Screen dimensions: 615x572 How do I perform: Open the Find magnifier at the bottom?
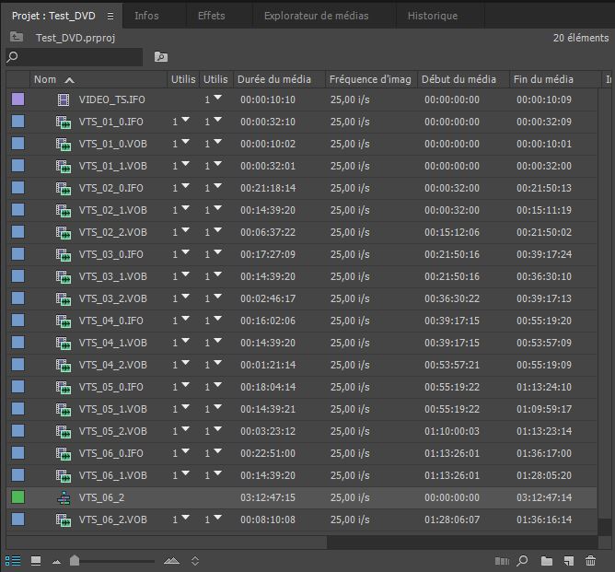point(522,561)
